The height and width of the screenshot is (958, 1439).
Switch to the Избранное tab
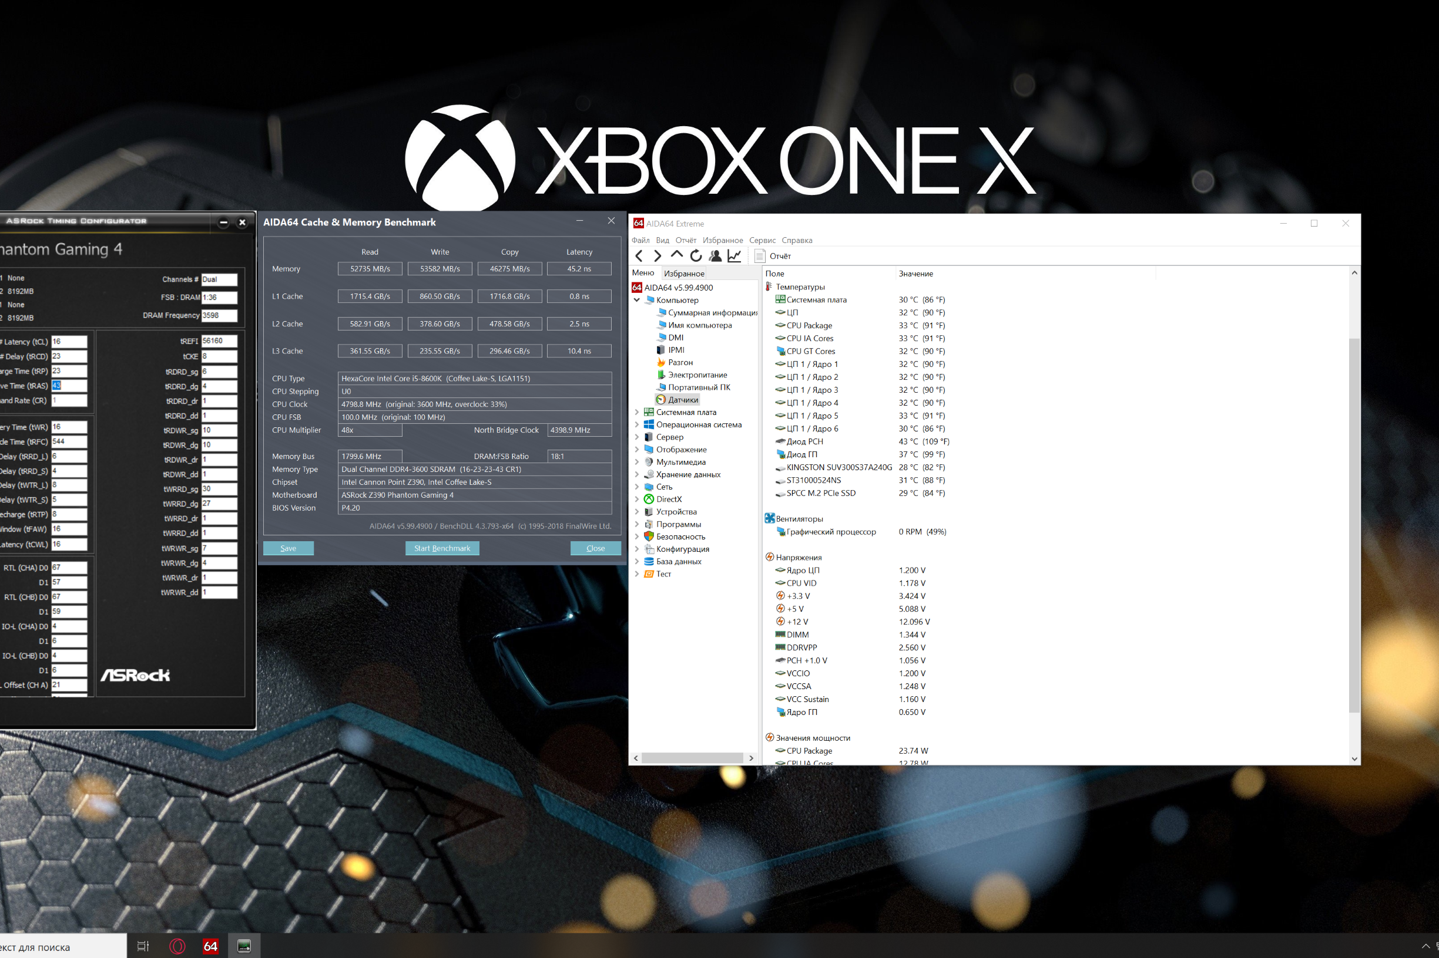[684, 274]
